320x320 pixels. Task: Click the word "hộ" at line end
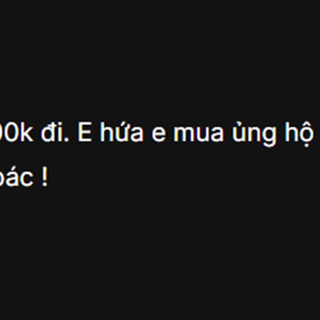click(299, 134)
